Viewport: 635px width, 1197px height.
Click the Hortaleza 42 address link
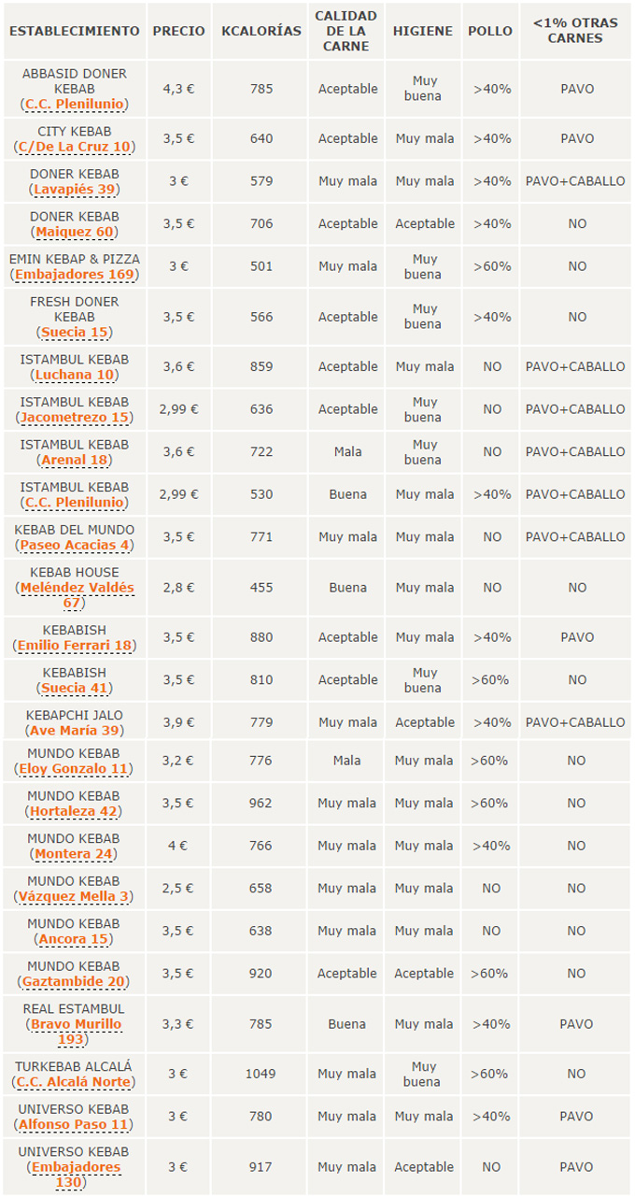pos(75,811)
